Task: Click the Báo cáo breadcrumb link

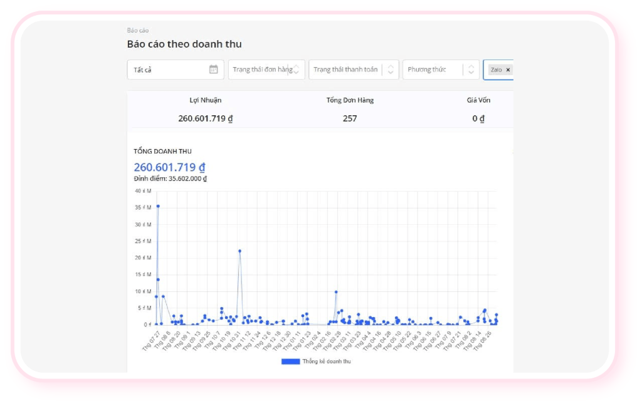Action: click(137, 31)
